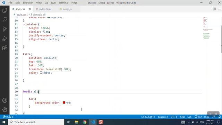This screenshot has height=125, width=222.
Task: Click the red color swatch on line 32
Action: [64, 102]
